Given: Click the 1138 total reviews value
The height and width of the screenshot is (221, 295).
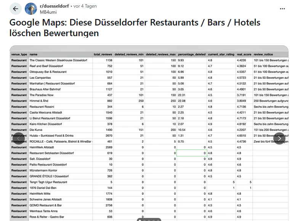Looking at the screenshot, I should point(109,60).
